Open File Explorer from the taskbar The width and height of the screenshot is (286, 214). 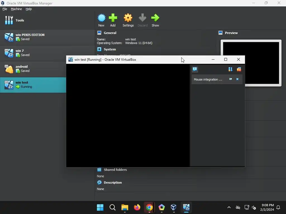125,207
